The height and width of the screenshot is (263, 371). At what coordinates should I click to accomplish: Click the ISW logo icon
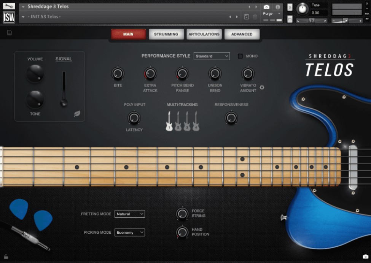pos(9,16)
